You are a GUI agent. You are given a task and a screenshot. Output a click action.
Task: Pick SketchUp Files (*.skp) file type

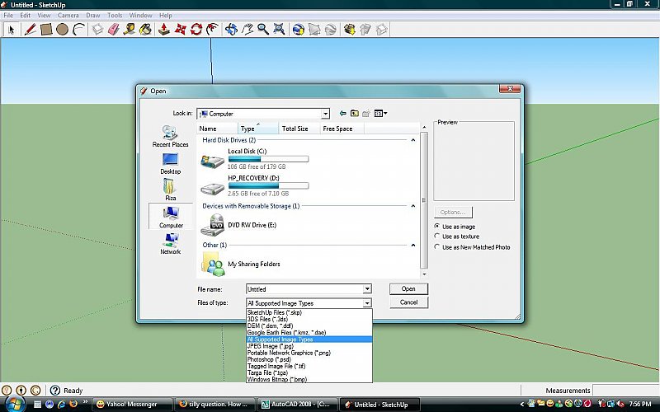[x=275, y=313]
